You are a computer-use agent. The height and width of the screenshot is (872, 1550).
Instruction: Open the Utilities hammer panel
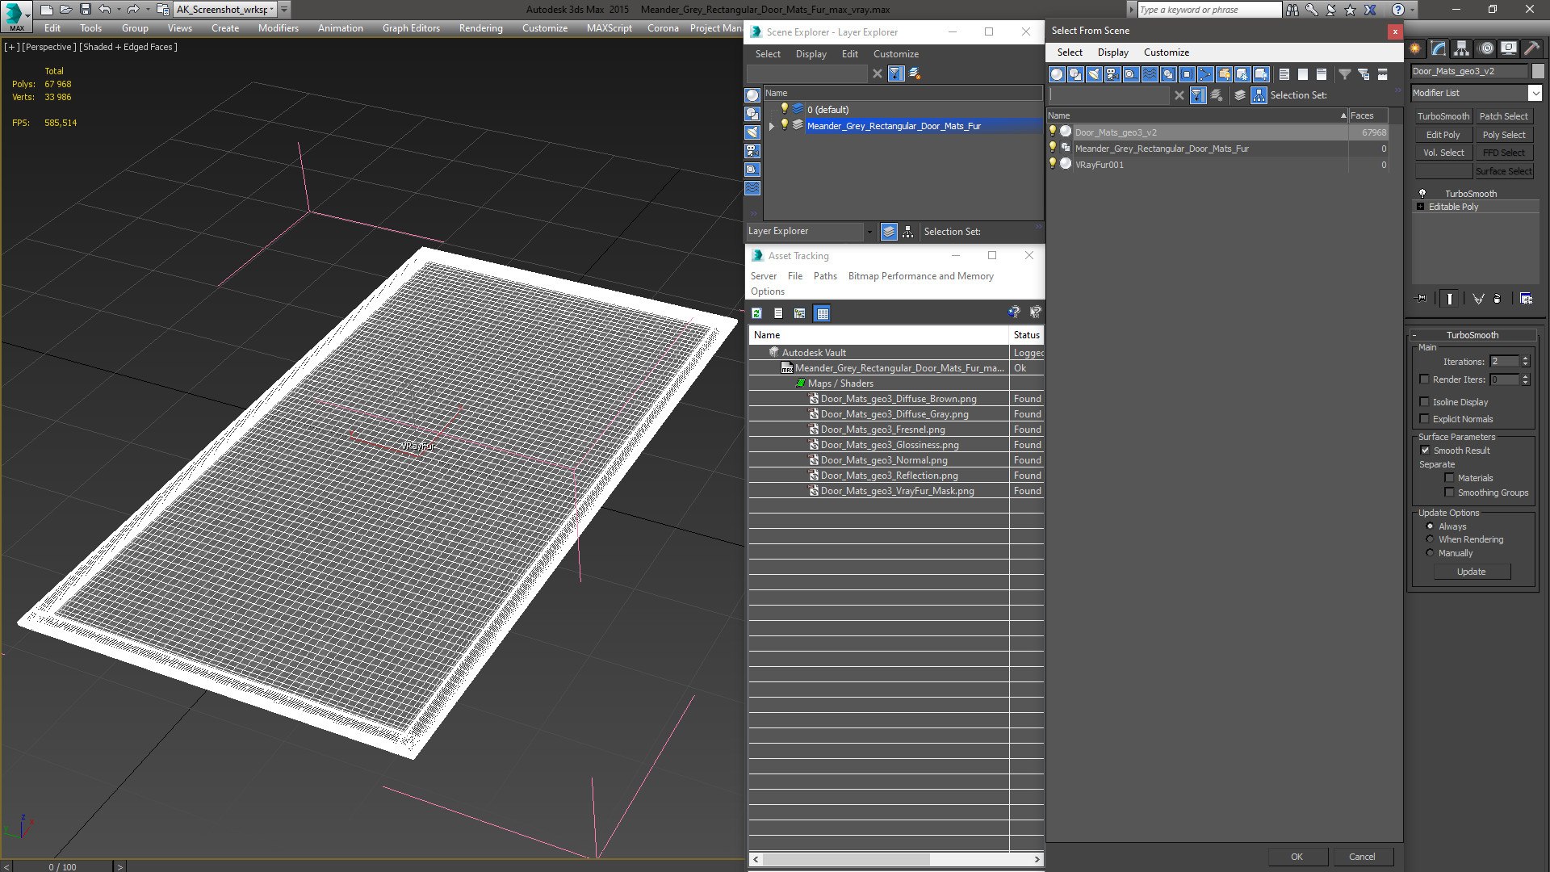[1531, 48]
